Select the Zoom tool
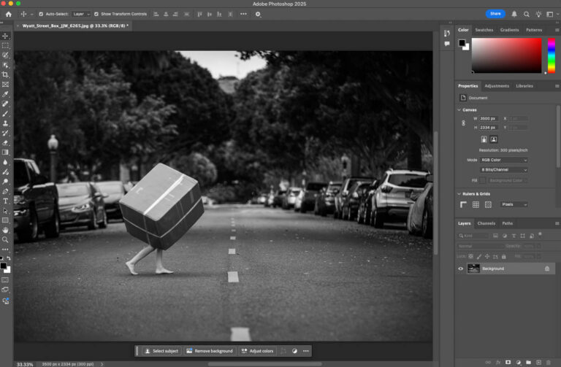This screenshot has height=367, width=561. 5,239
